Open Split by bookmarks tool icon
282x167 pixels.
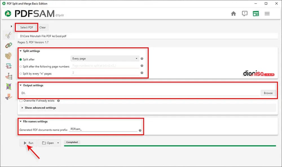tap(9, 76)
